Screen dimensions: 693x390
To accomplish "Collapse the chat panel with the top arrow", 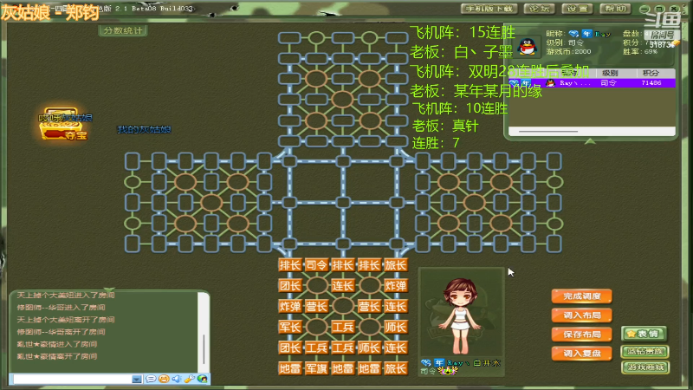I will (x=109, y=289).
